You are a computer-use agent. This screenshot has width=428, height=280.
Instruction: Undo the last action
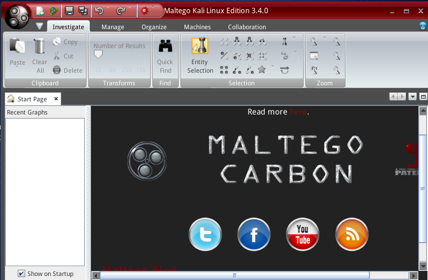point(99,11)
